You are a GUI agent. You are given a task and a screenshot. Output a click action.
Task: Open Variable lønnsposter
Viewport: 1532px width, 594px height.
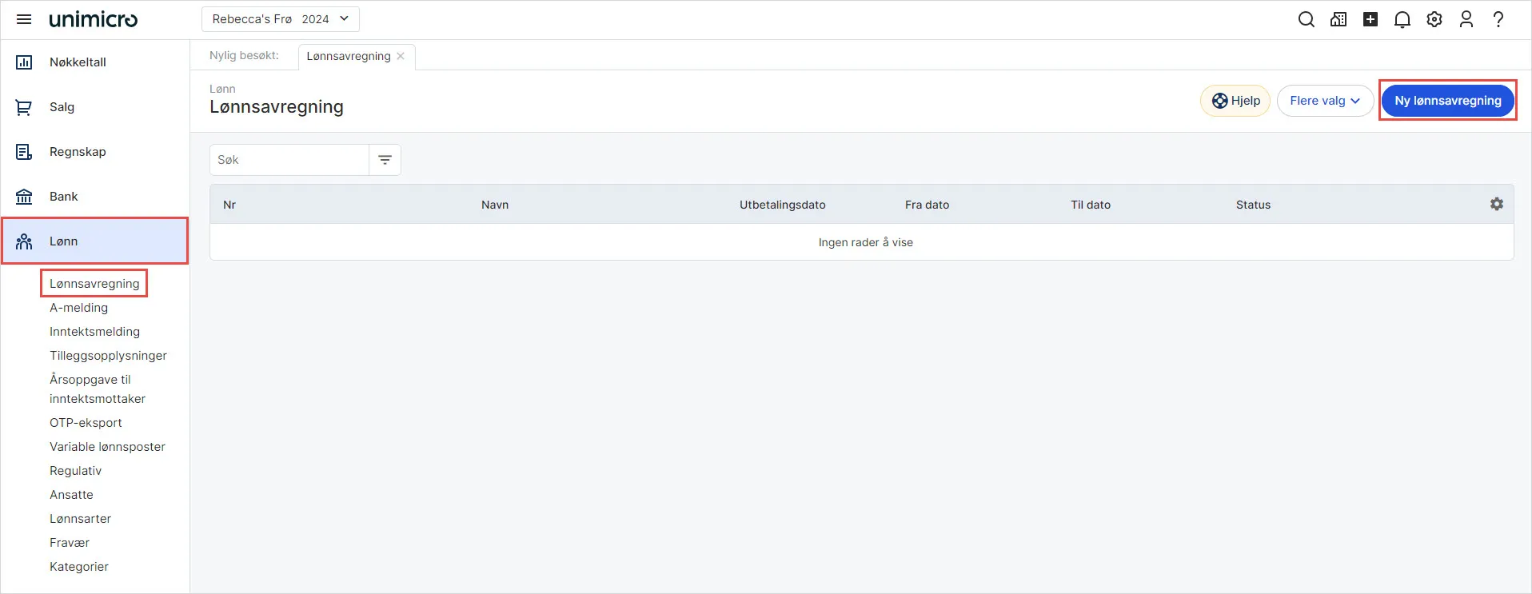pyautogui.click(x=107, y=447)
